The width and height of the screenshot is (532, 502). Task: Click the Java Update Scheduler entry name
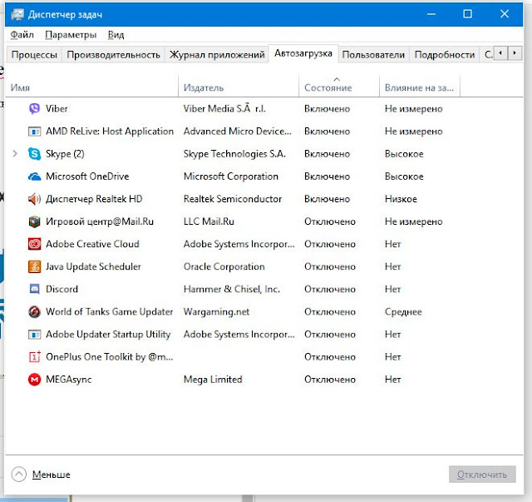(x=93, y=266)
